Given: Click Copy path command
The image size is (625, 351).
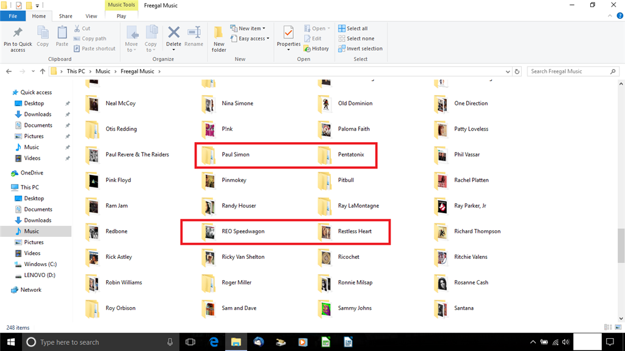Looking at the screenshot, I should point(90,38).
